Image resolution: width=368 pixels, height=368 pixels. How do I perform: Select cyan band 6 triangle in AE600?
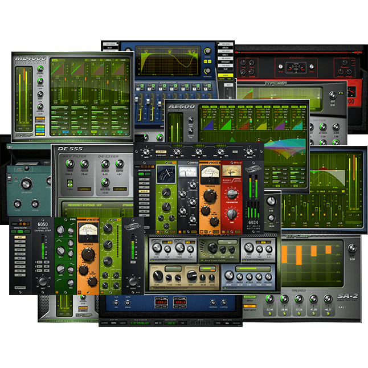297,125
